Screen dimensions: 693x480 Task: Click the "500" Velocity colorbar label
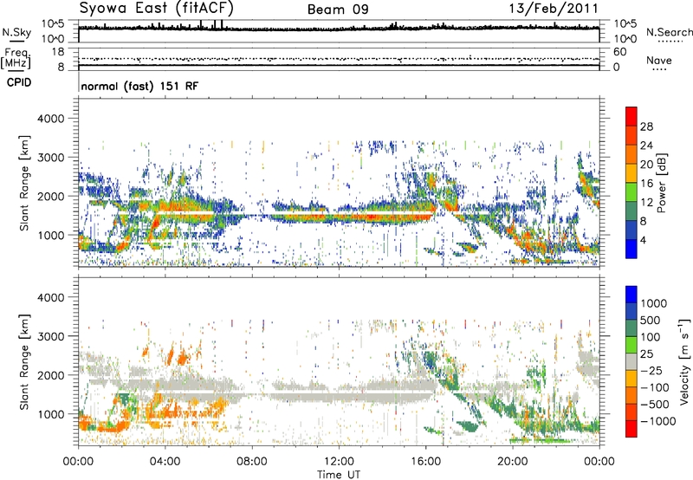651,320
